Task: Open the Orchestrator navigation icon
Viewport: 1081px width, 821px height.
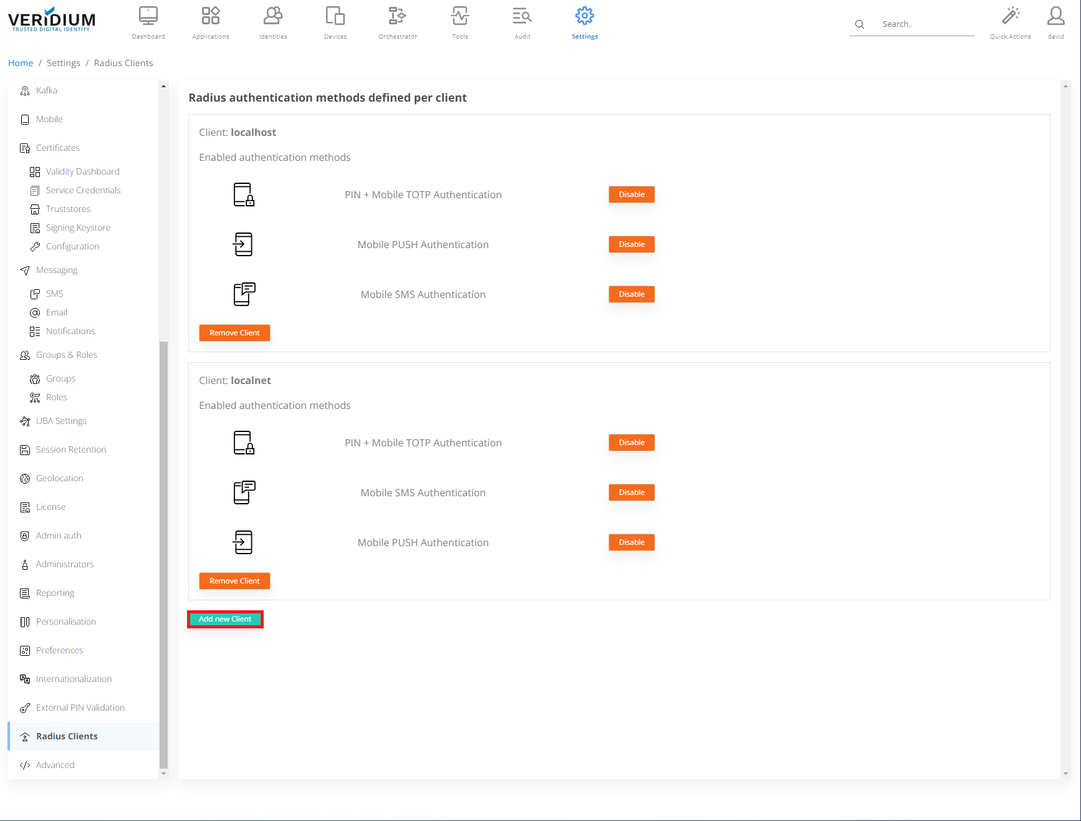Action: coord(398,16)
